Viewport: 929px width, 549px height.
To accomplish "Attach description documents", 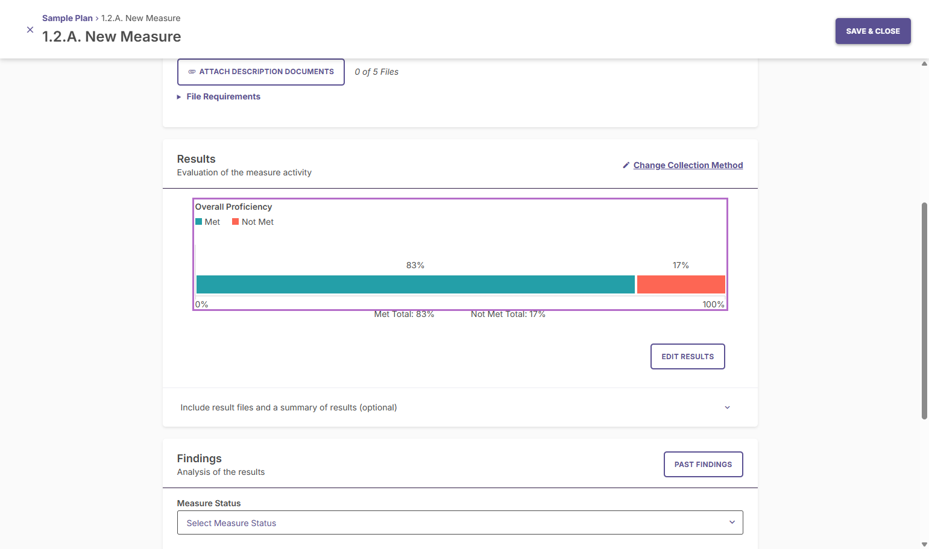I will [x=261, y=72].
